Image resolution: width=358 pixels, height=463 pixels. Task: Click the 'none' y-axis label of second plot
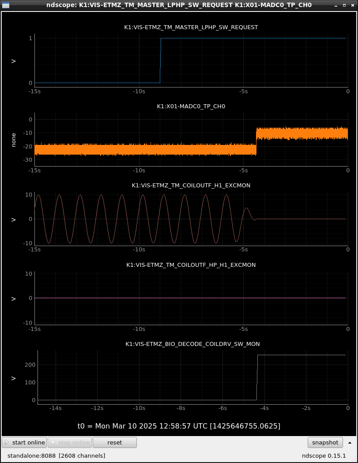click(14, 140)
